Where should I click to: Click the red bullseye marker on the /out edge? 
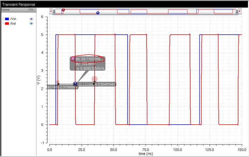pos(95,79)
